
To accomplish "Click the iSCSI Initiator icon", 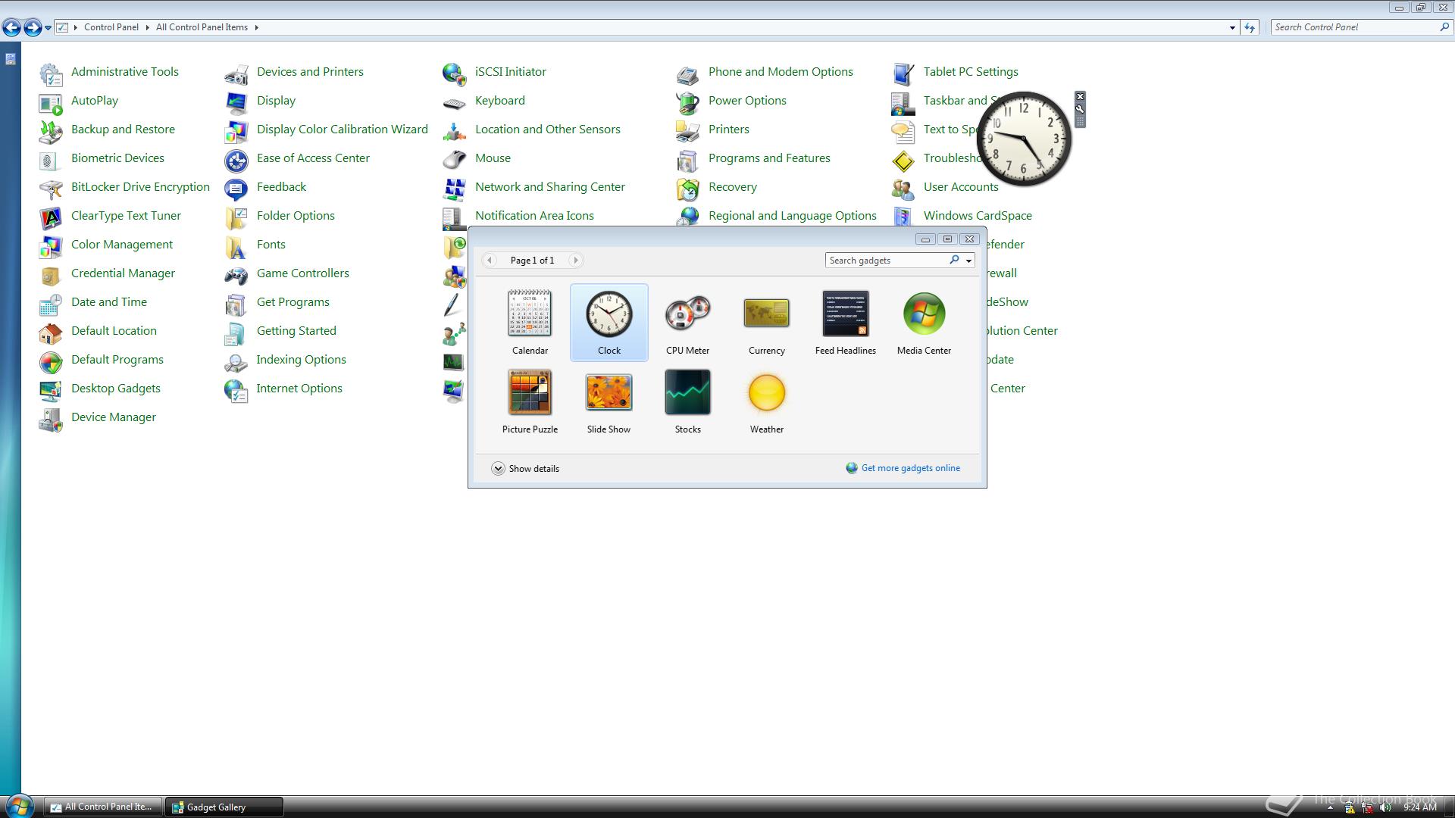I will pos(455,73).
